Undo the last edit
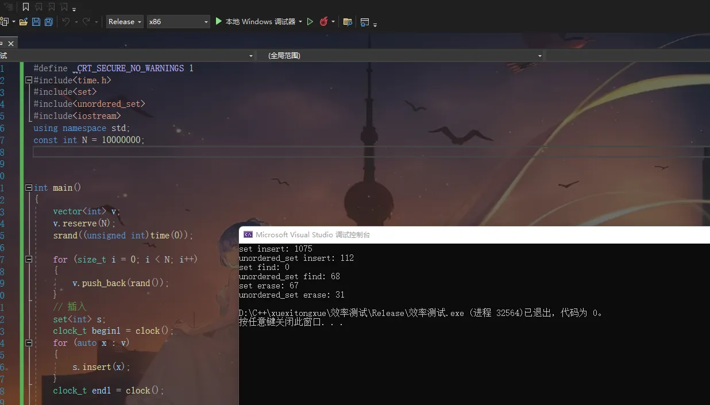 tap(65, 22)
